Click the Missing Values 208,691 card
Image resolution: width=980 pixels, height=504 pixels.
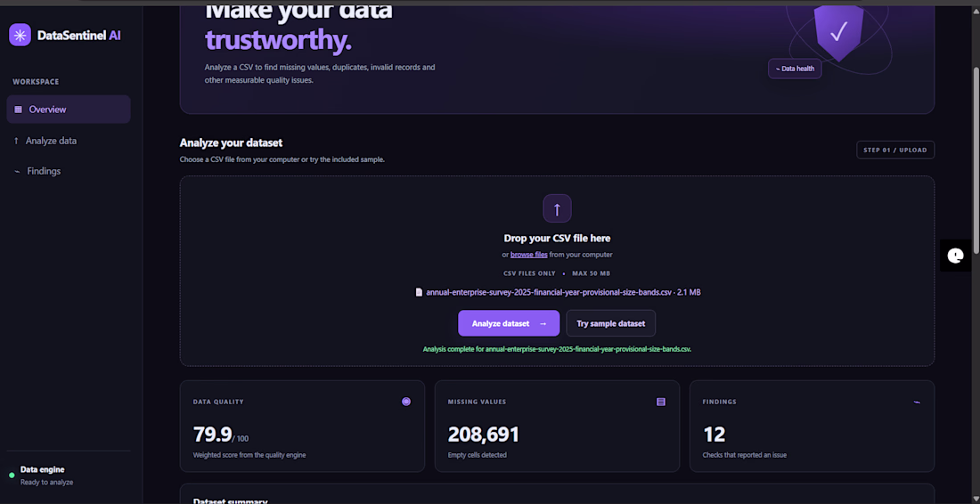[557, 427]
